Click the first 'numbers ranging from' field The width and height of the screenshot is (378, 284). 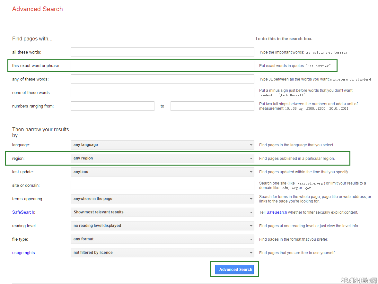[x=112, y=106]
